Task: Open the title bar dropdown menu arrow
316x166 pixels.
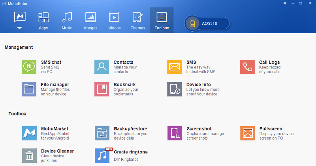Action: click(x=285, y=4)
